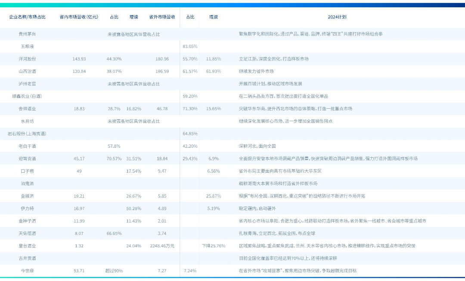Image resolution: width=465 pixels, height=281 pixels.
Task: Select the 贵州茅台 row name
Action: pyautogui.click(x=27, y=34)
